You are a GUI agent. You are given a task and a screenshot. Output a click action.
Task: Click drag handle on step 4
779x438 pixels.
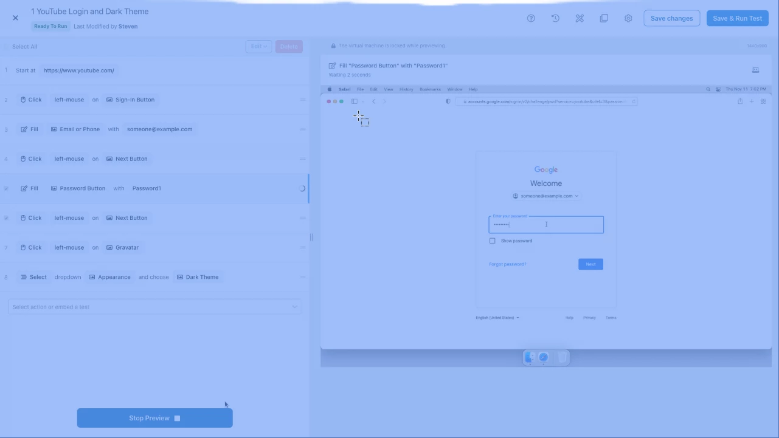point(303,159)
